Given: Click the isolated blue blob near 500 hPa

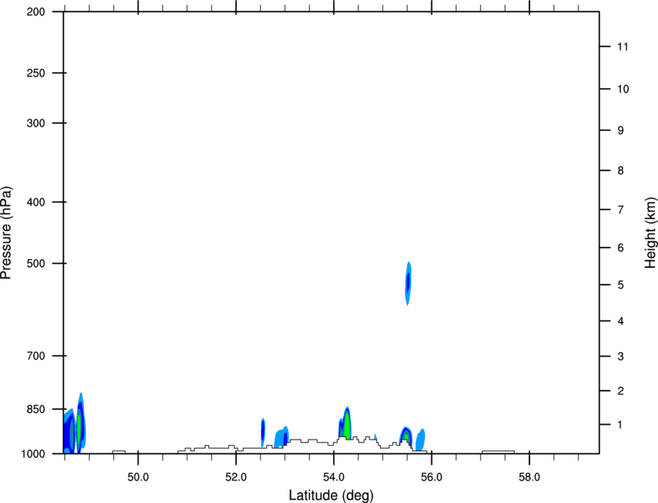Looking at the screenshot, I should pyautogui.click(x=408, y=283).
